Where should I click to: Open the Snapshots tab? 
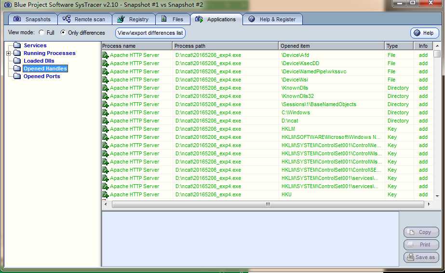pyautogui.click(x=33, y=19)
